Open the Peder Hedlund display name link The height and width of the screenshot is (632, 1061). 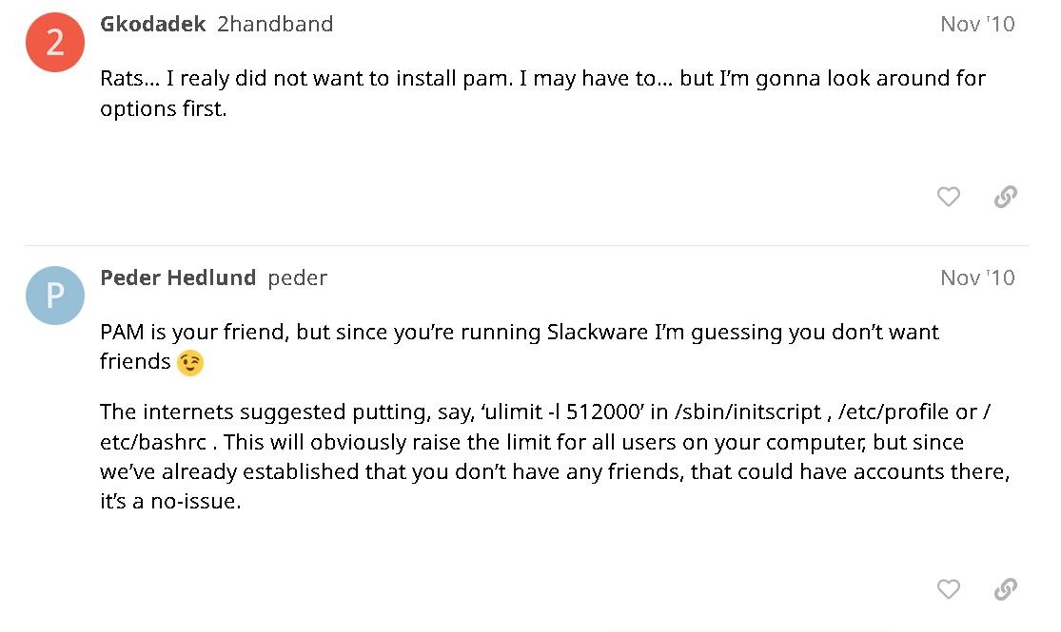point(178,278)
